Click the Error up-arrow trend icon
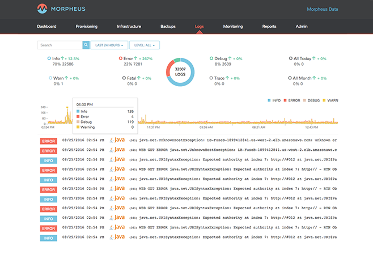Viewport: 373px width, 271px height. click(135, 58)
